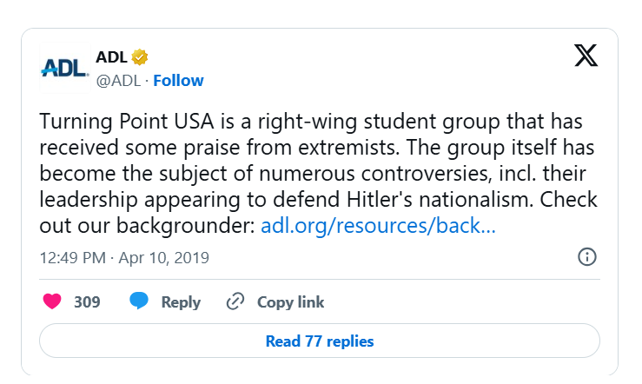The image size is (642, 384).
Task: Click the Reply text label
Action: pos(181,302)
